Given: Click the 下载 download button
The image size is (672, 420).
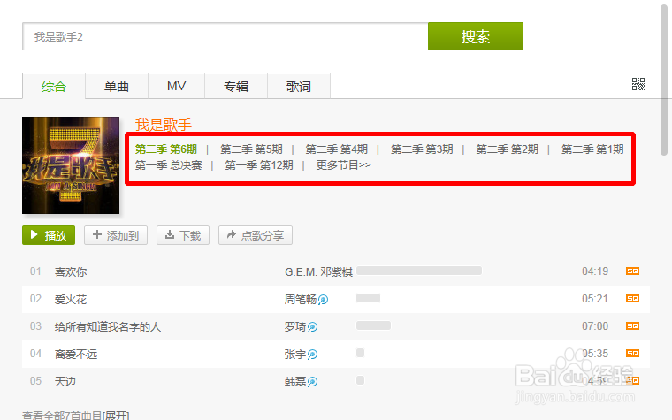Looking at the screenshot, I should pyautogui.click(x=183, y=235).
